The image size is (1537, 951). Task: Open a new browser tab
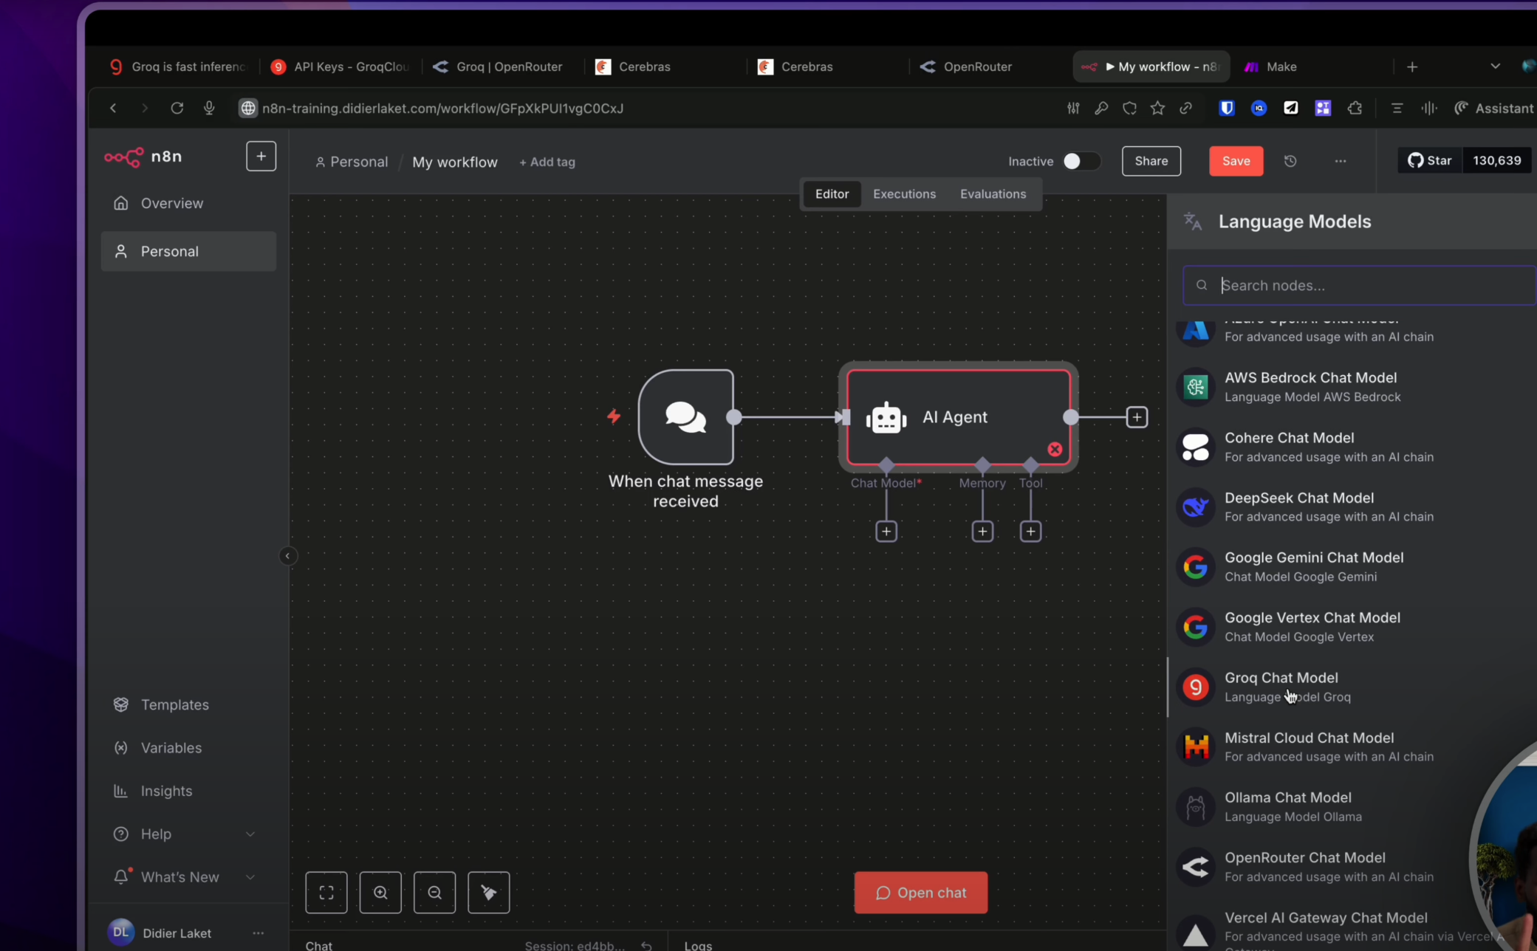1412,66
